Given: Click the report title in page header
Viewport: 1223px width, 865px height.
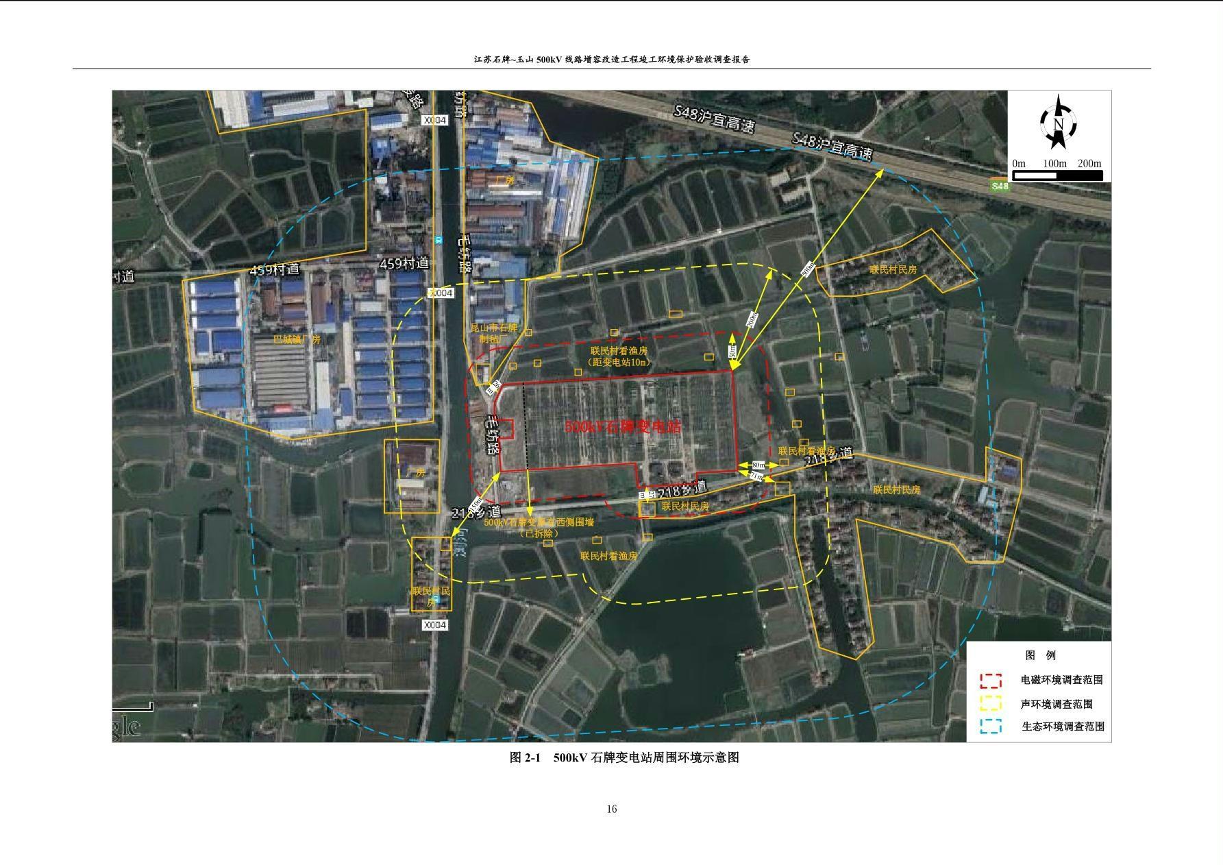Looking at the screenshot, I should [611, 60].
